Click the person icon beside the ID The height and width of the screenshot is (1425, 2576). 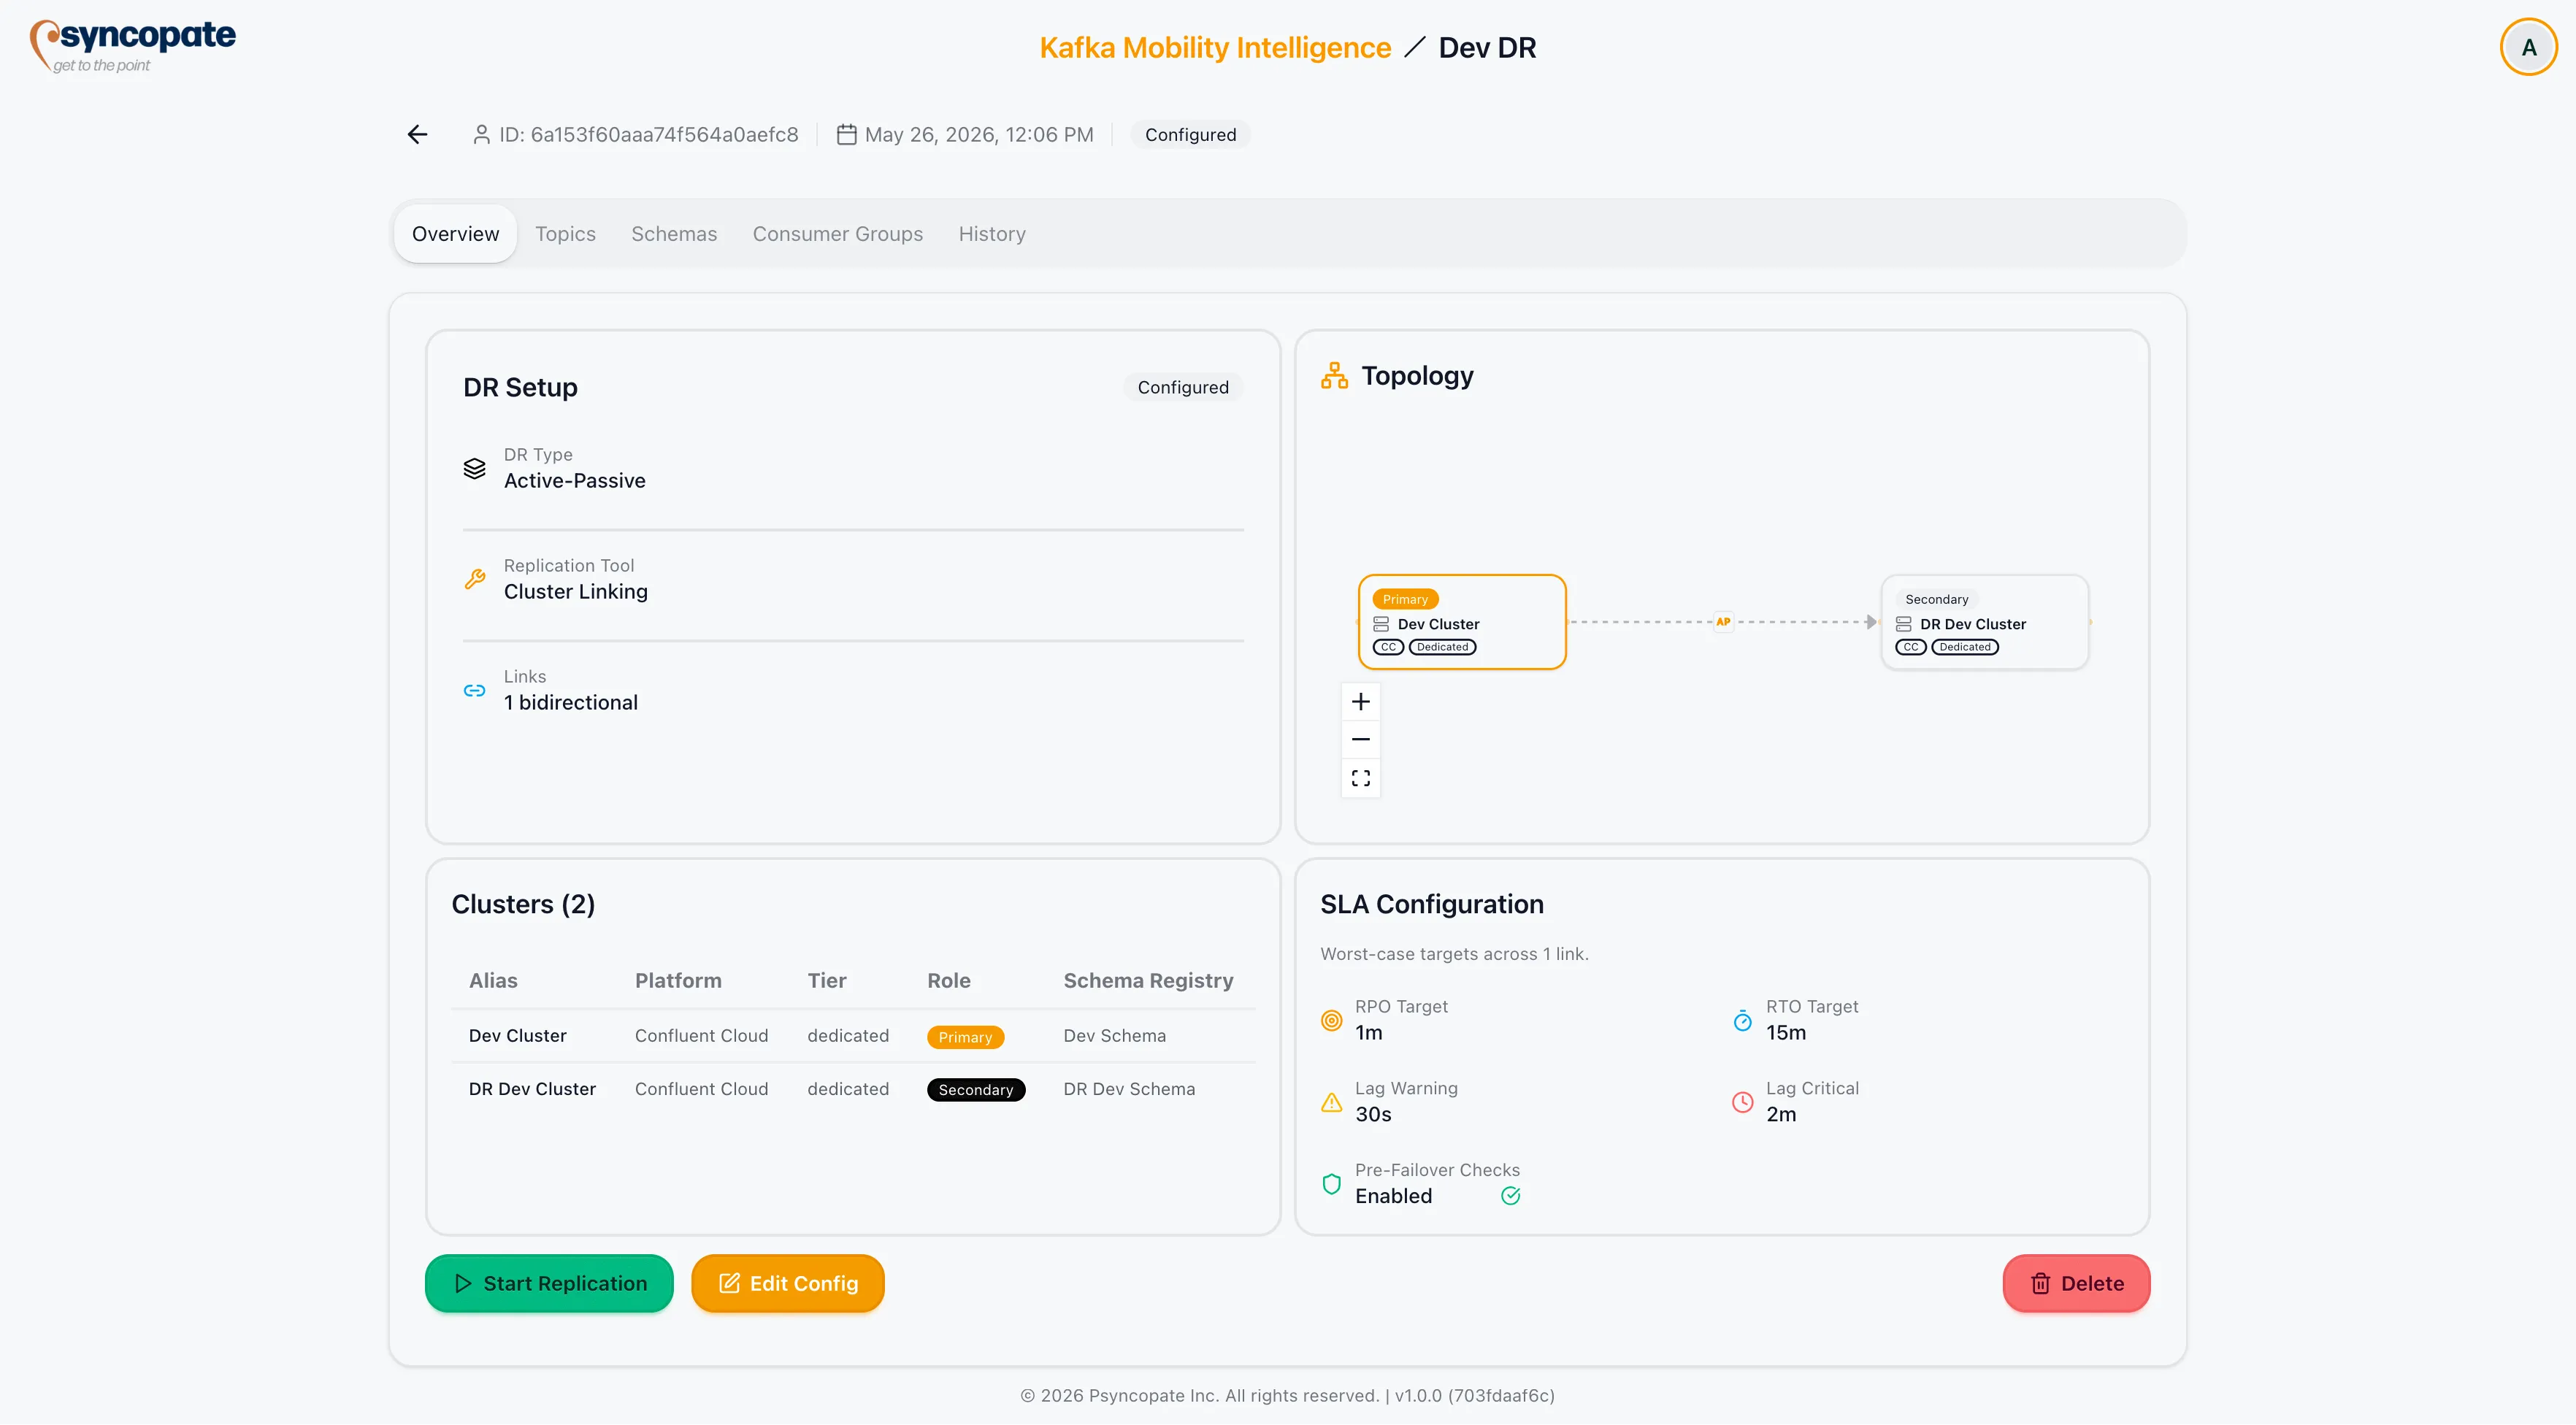pyautogui.click(x=481, y=134)
